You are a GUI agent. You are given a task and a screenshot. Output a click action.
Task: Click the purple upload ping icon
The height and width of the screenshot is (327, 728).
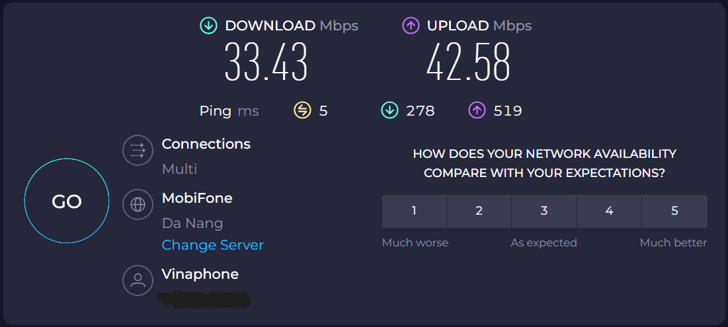point(477,111)
